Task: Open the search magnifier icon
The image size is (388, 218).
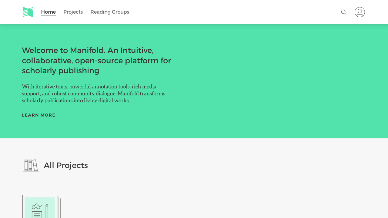Action: click(343, 12)
